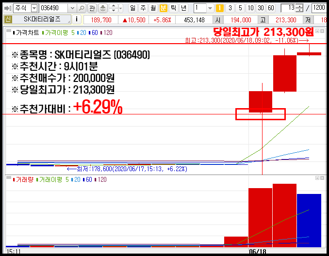Open the interval value dropdown showing 1
329x256 pixels.
(210, 8)
